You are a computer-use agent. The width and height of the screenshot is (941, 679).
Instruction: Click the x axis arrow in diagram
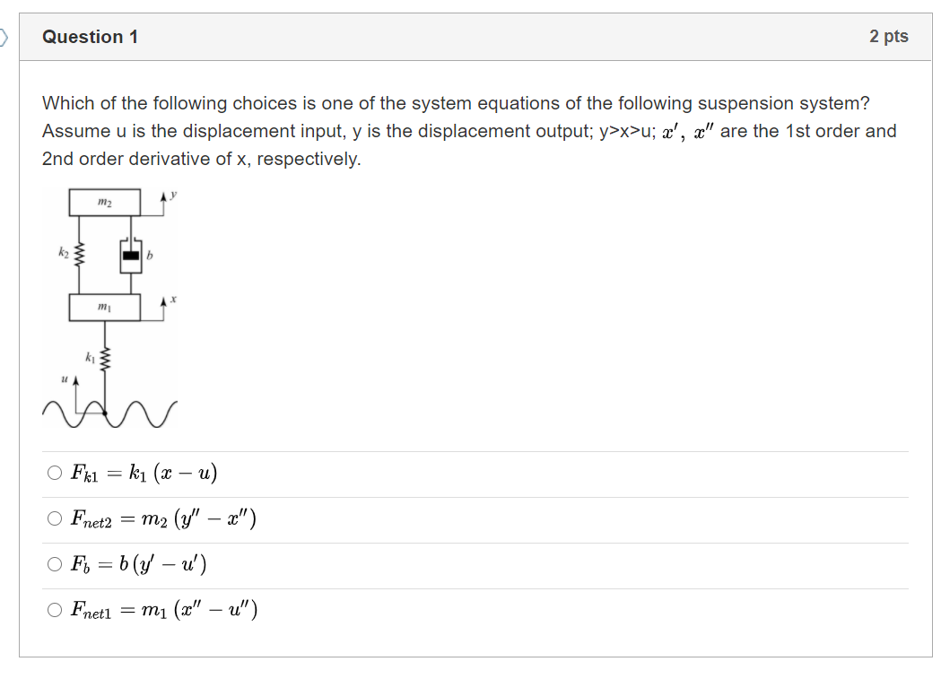pyautogui.click(x=164, y=300)
